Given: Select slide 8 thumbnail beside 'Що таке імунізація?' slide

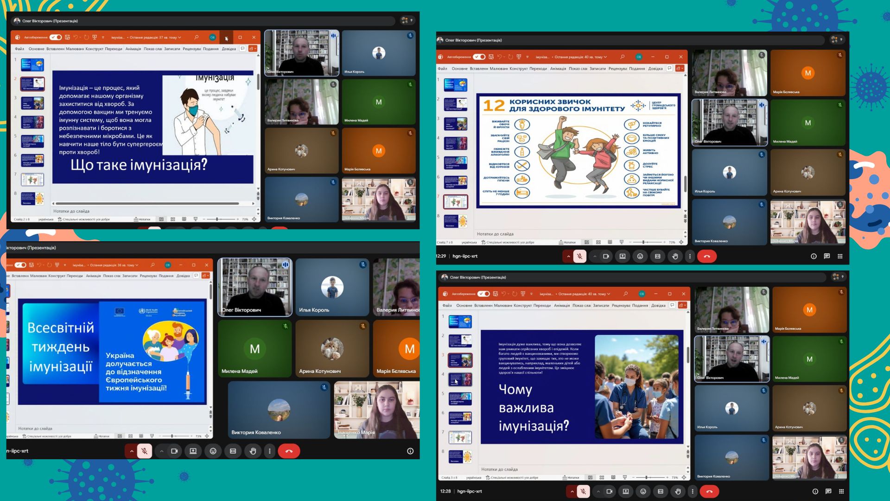Looking at the screenshot, I should [32, 198].
